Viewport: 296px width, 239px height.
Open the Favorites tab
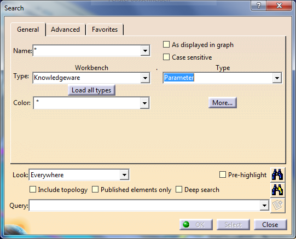pyautogui.click(x=105, y=30)
